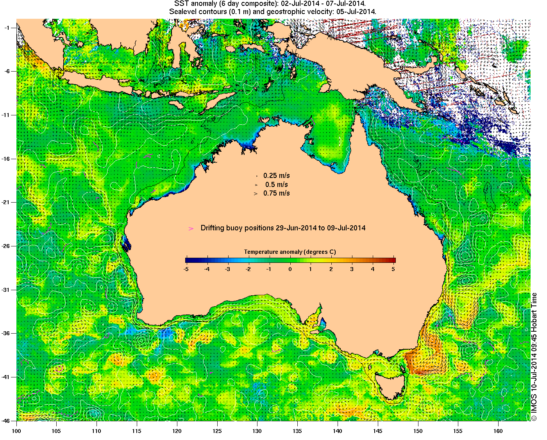The image size is (547, 440).
Task: Click the colorbar tick label 4
Action: [373, 269]
